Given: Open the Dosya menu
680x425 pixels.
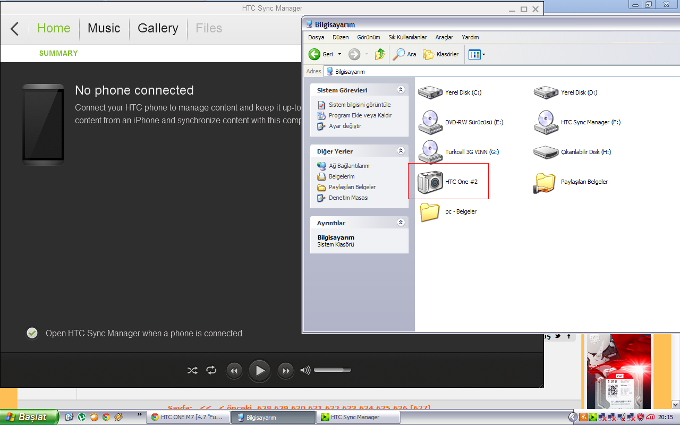Looking at the screenshot, I should [x=316, y=37].
